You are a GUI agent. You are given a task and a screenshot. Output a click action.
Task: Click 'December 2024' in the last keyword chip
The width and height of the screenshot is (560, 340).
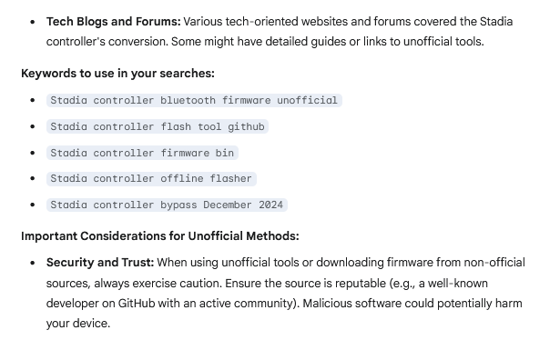pyautogui.click(x=243, y=205)
